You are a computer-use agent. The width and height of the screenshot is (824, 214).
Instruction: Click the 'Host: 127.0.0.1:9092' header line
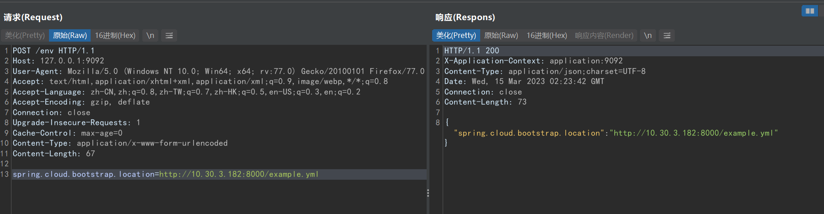pos(58,61)
